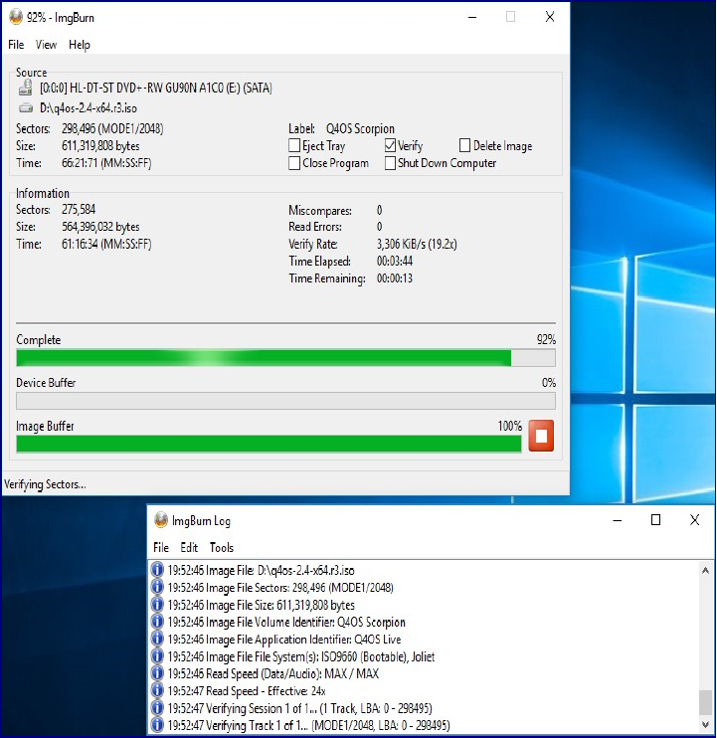Close the ImgBurn main window

coord(550,18)
